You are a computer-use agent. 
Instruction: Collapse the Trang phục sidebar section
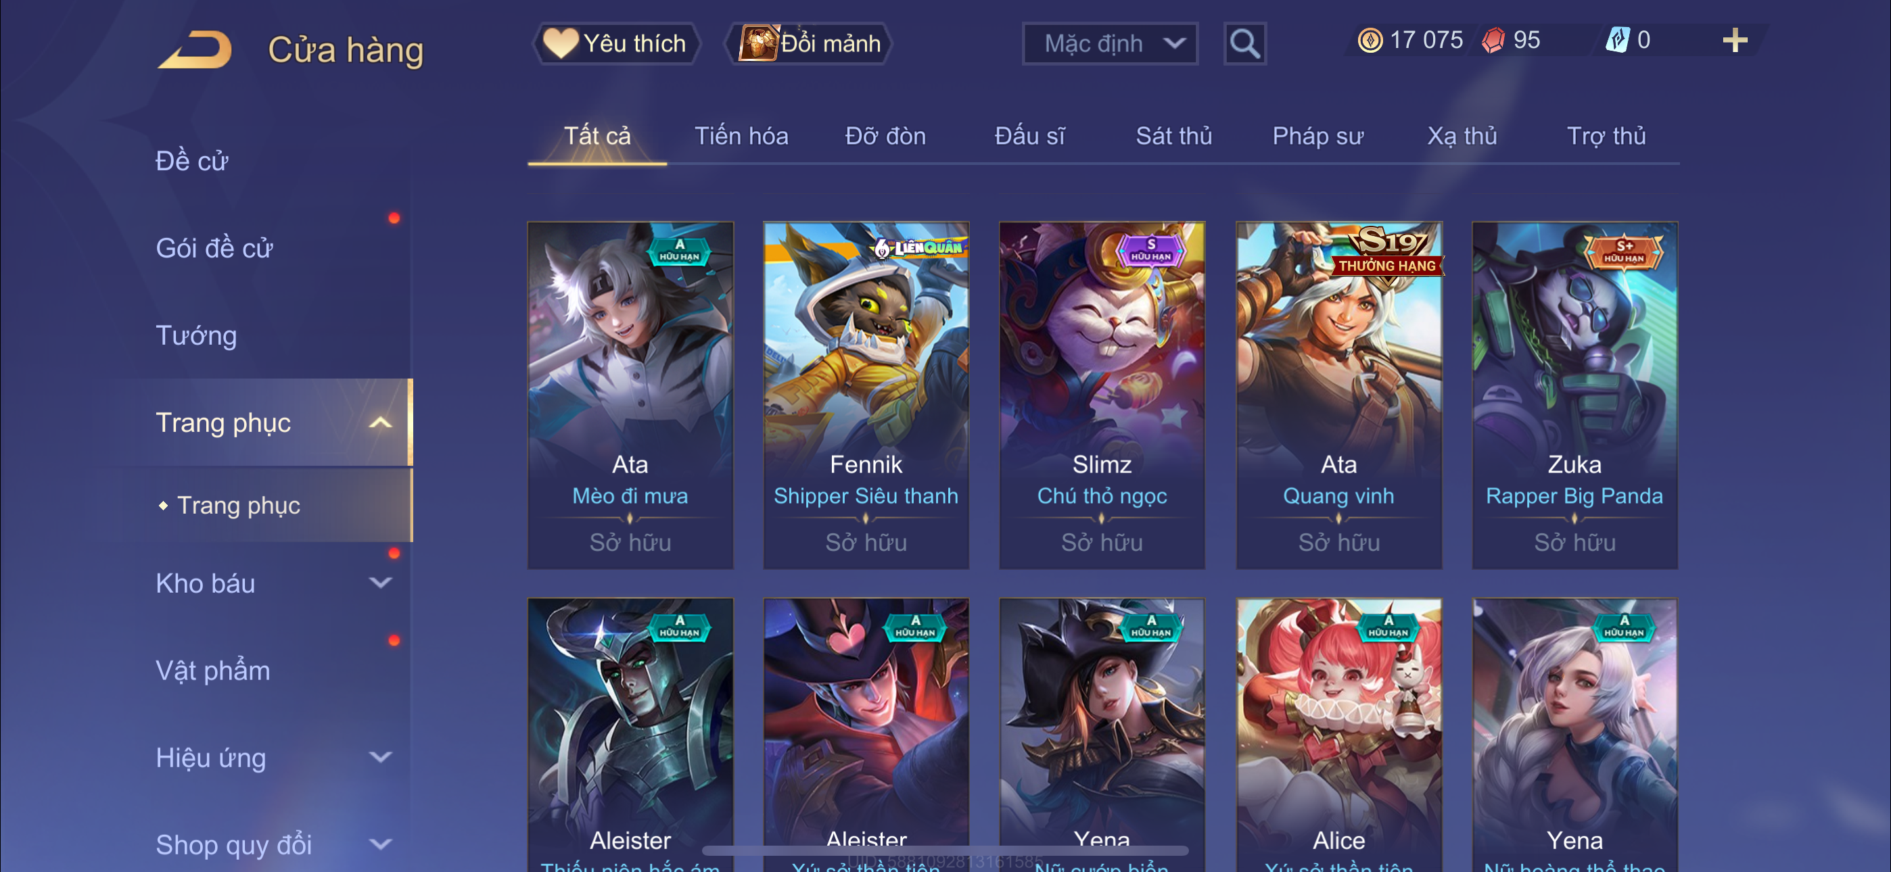pos(379,422)
